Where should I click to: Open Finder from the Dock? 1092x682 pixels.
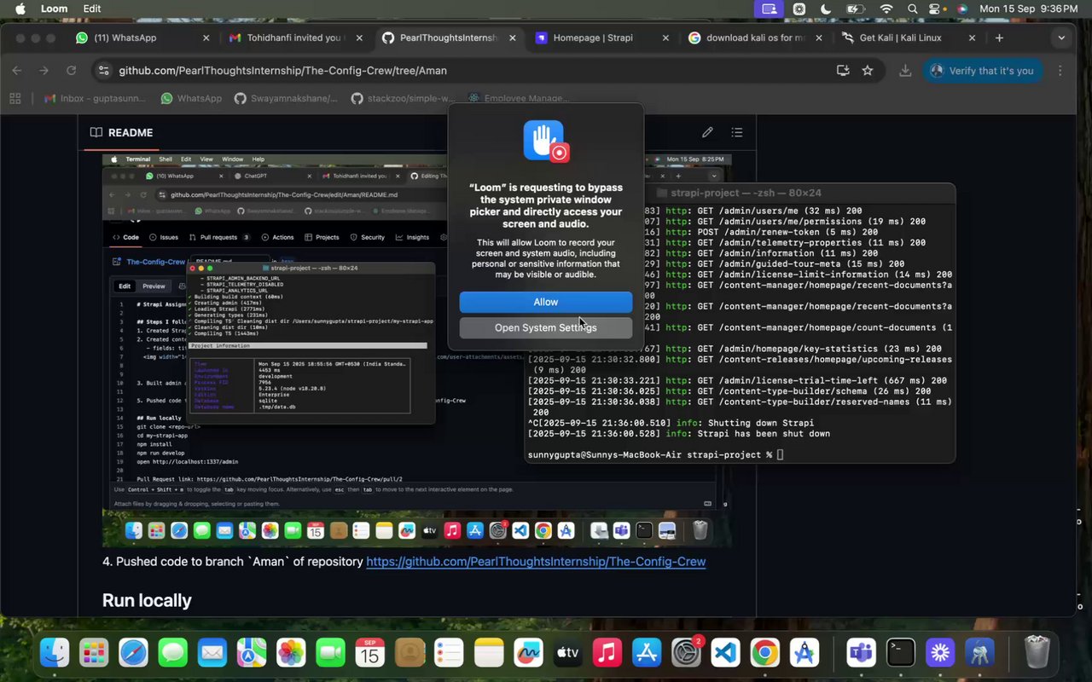click(55, 653)
